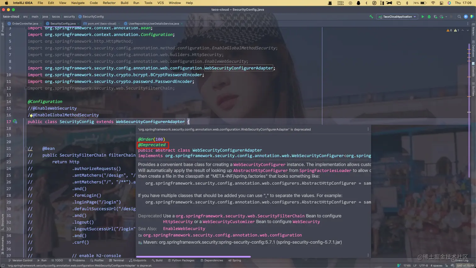Click the Bluetooth menu bar icon
476x268 pixels.
tap(407, 3)
